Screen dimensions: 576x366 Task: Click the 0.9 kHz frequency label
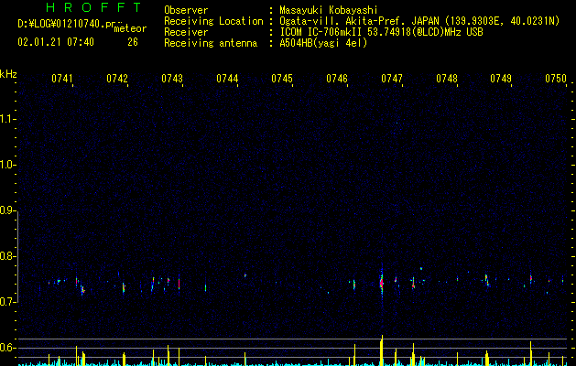[x=7, y=210]
